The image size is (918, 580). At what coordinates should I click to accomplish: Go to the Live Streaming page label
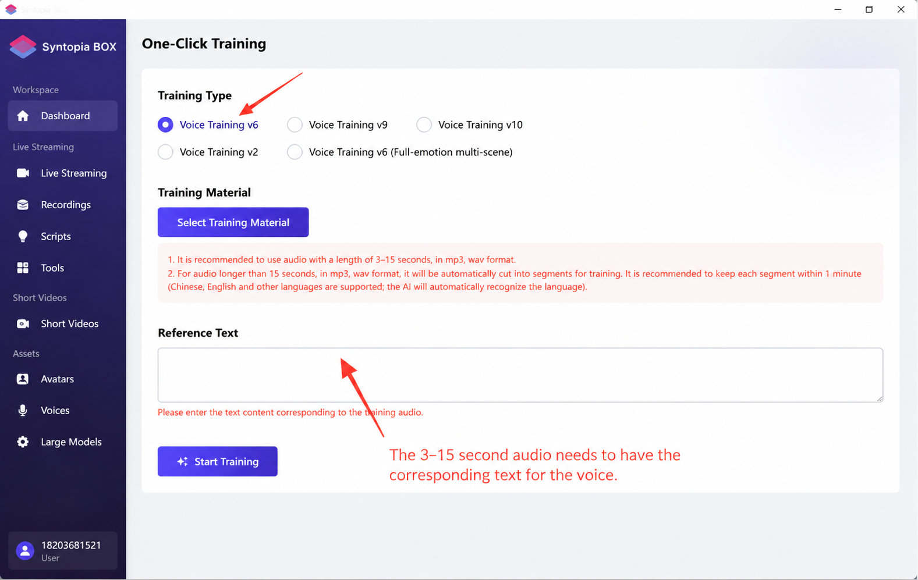click(x=74, y=173)
